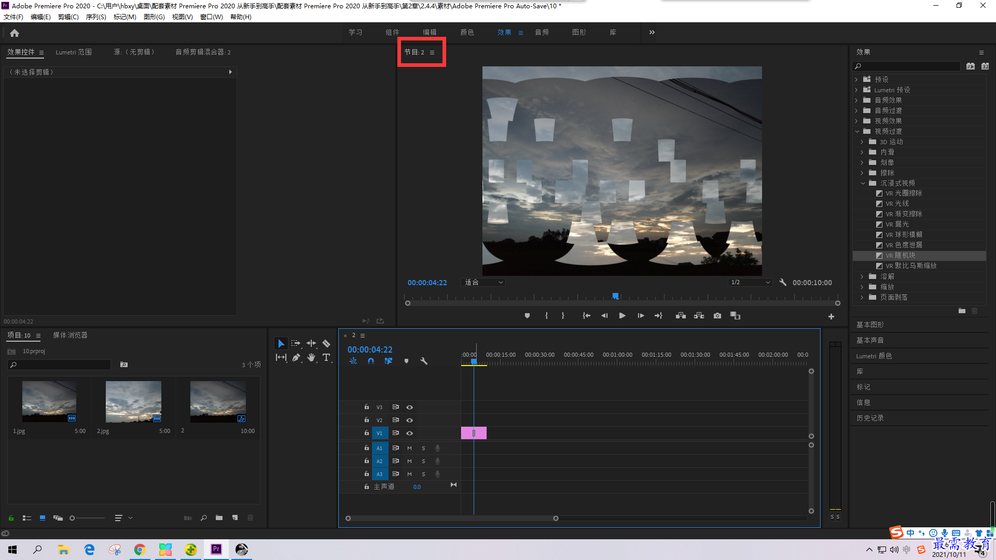996x560 pixels.
Task: Select the Track Select Forward tool
Action: [x=296, y=343]
